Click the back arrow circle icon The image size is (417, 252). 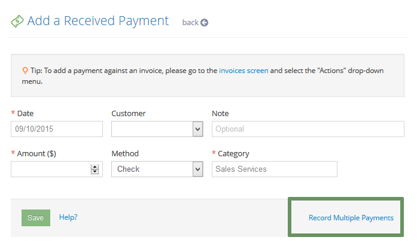click(x=204, y=23)
